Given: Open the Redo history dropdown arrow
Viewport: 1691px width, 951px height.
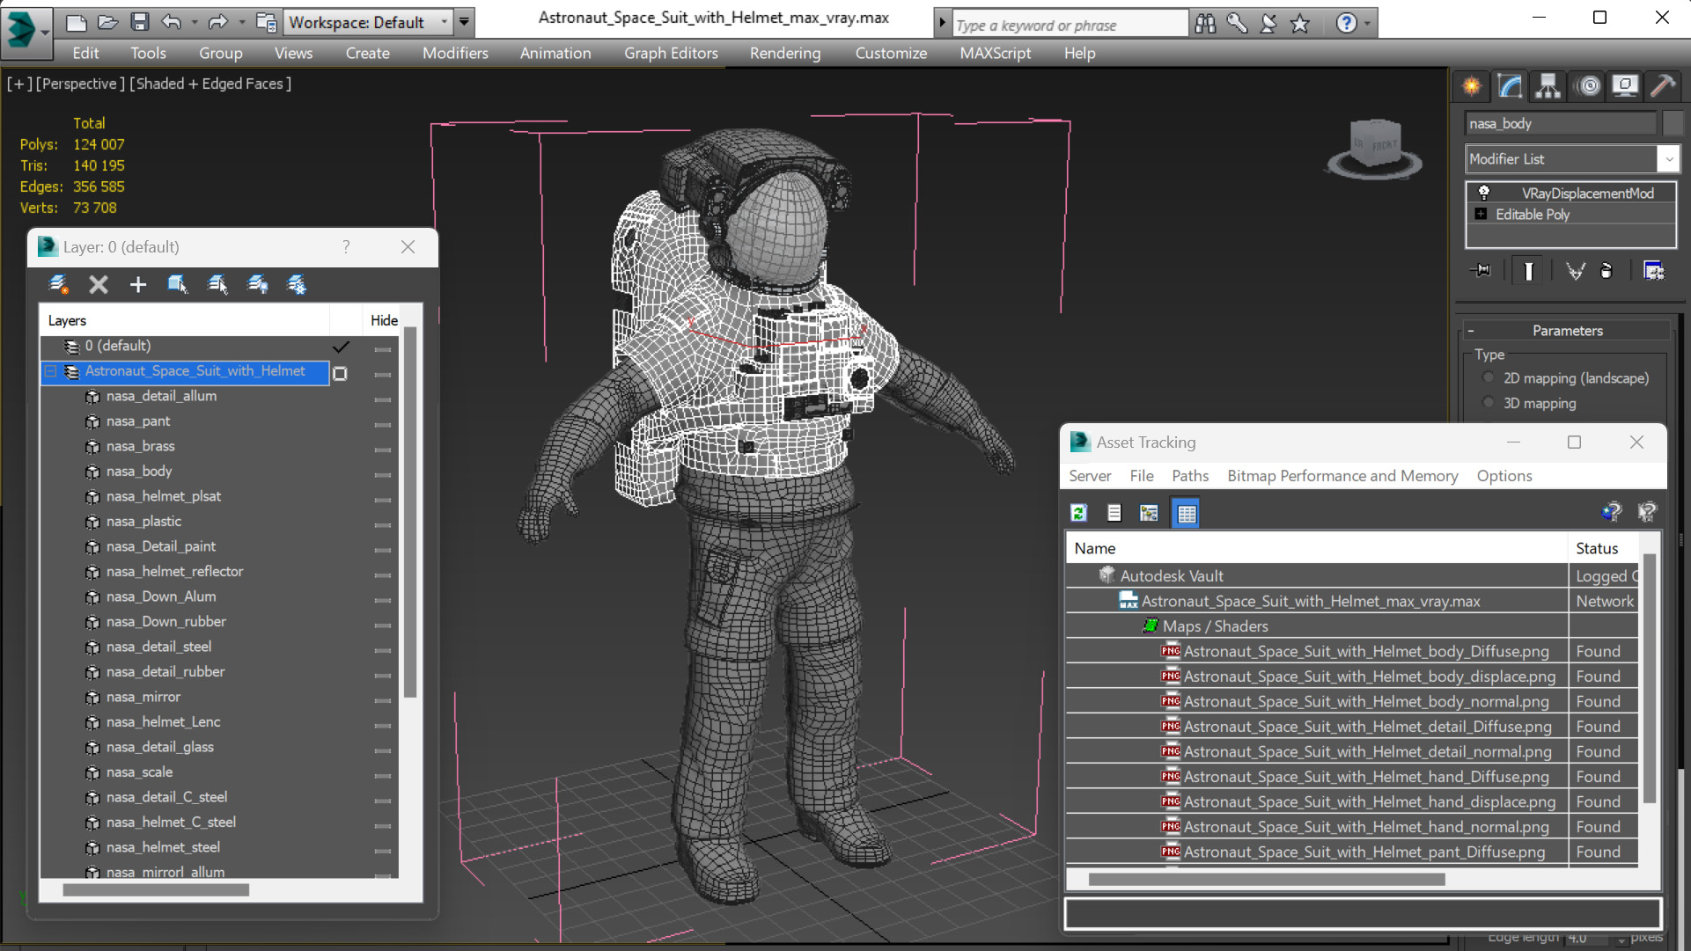Looking at the screenshot, I should (241, 22).
